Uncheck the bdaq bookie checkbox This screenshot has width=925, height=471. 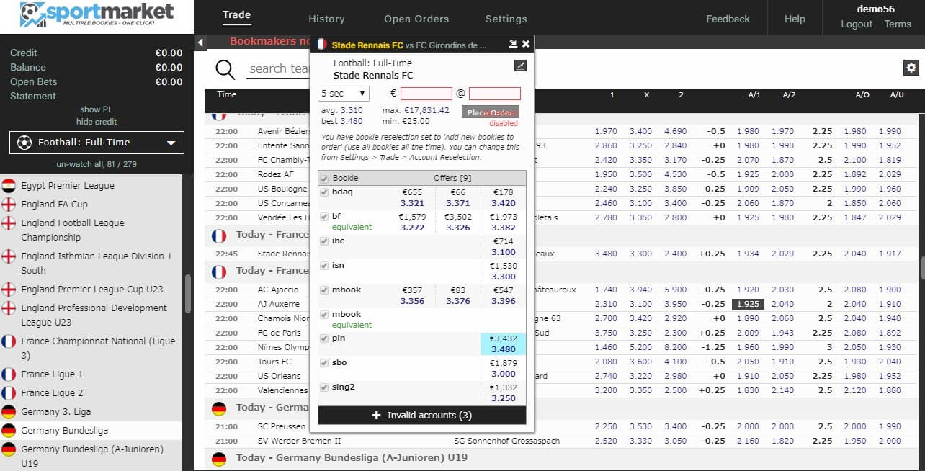click(x=324, y=192)
